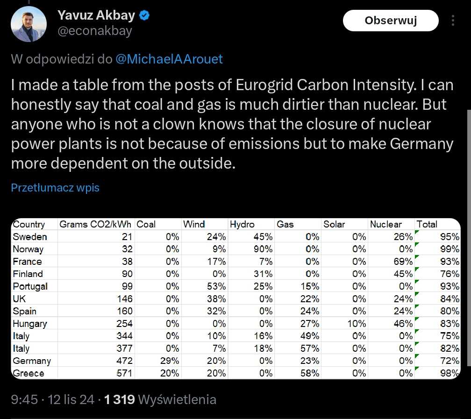Click the Germany row in the table

(x=236, y=361)
